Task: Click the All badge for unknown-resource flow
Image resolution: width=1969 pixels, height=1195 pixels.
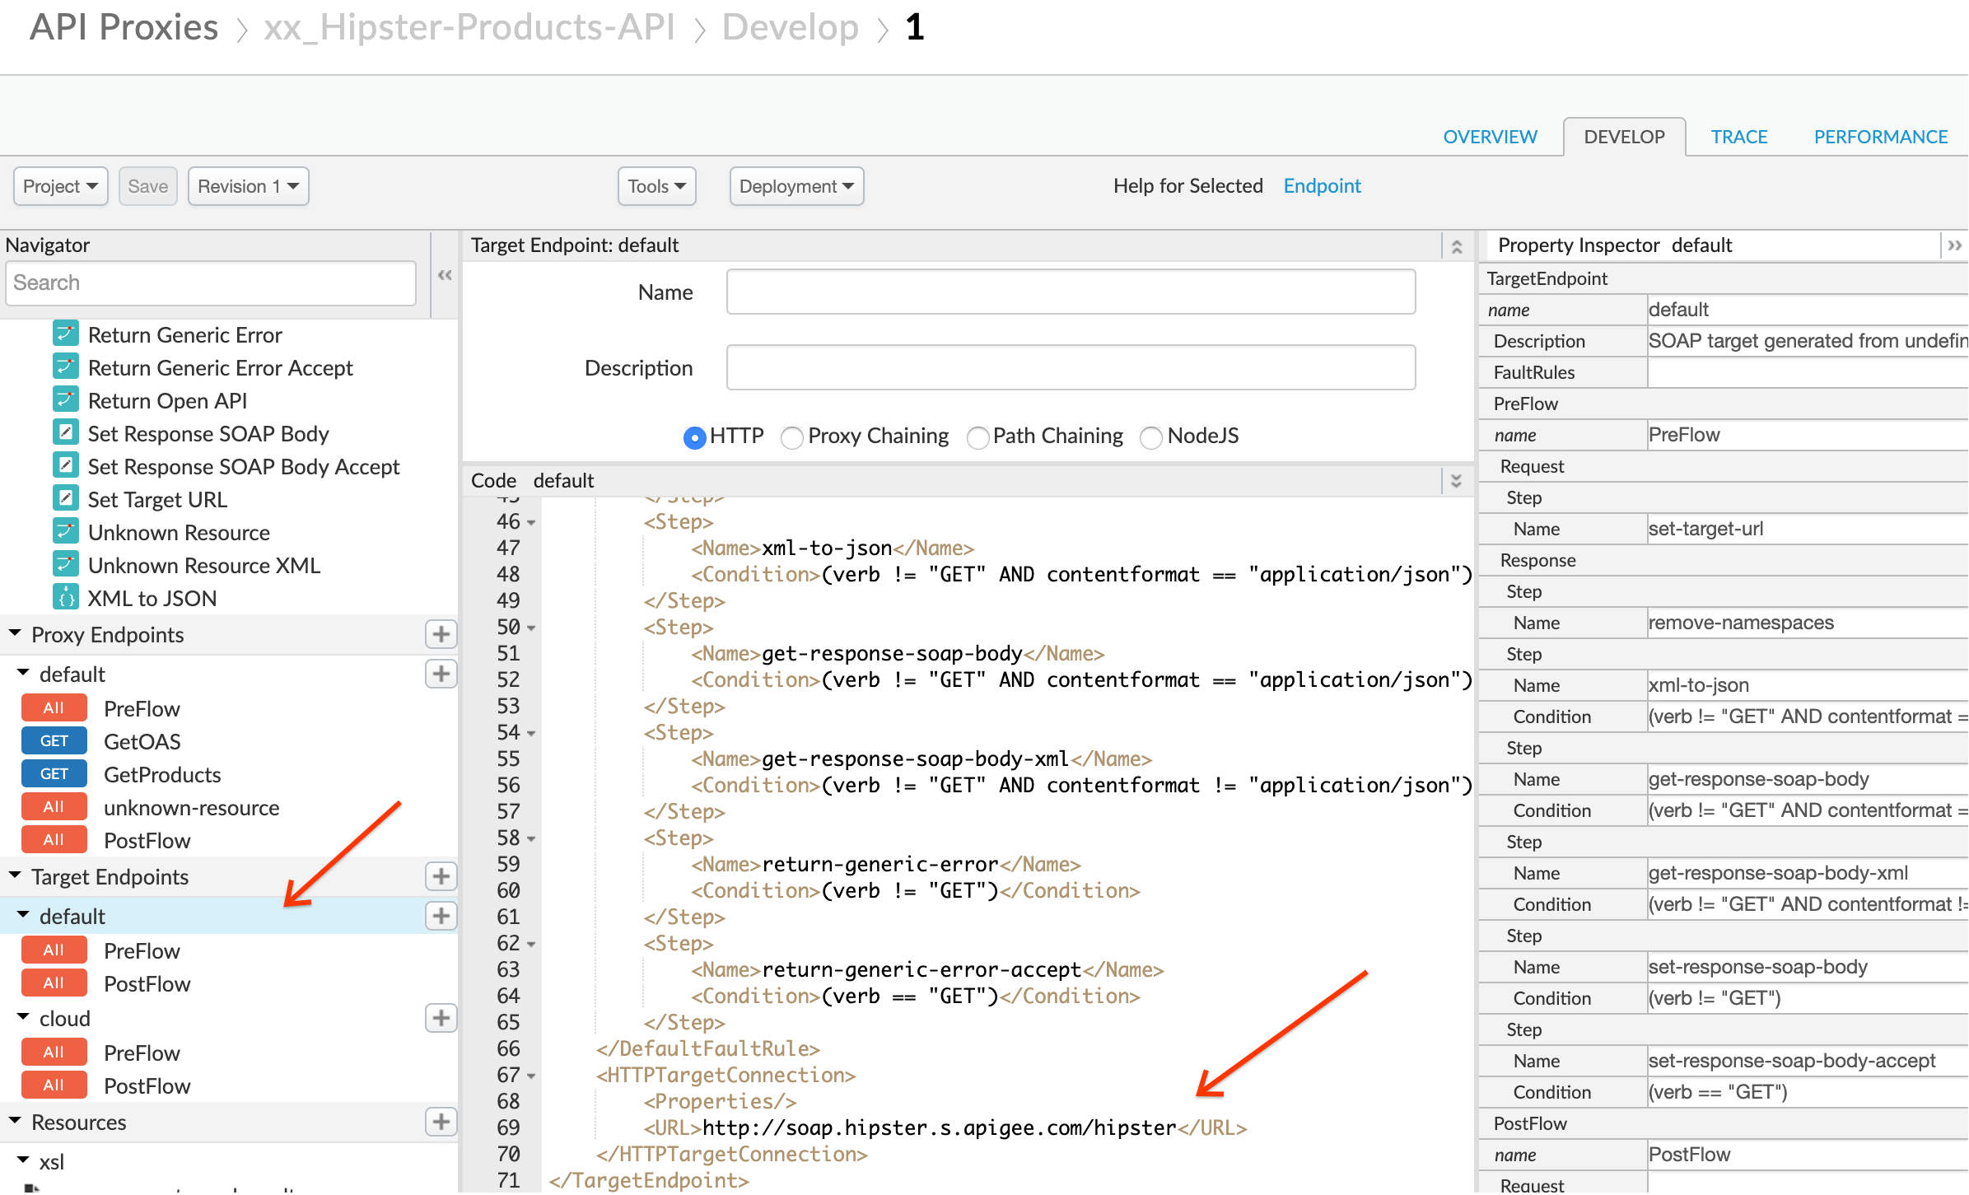Action: 54,807
